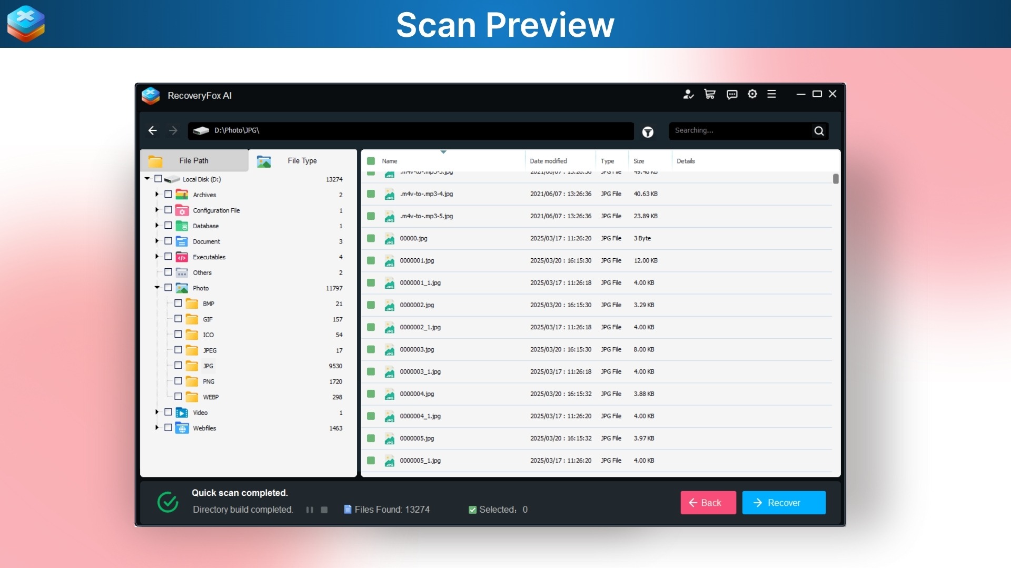The image size is (1011, 568).
Task: Click the Recover button
Action: [784, 502]
